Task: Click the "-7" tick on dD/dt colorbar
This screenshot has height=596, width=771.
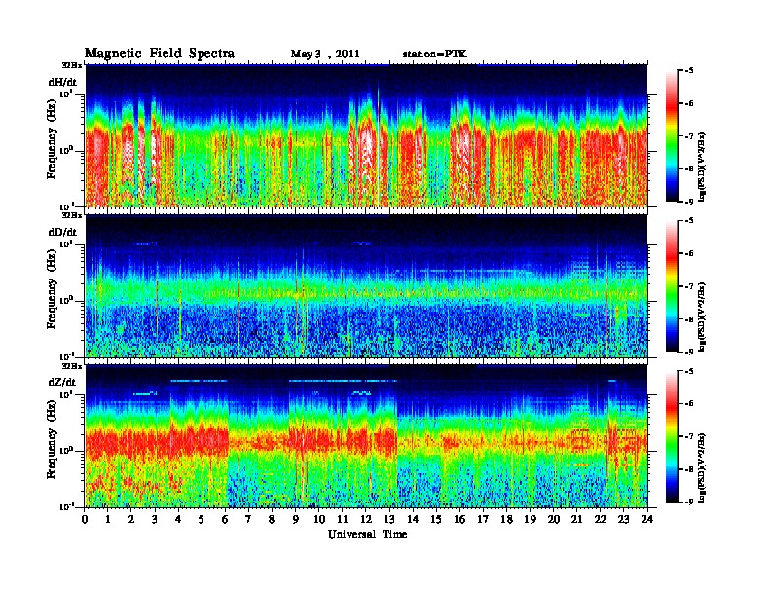Action: tap(690, 286)
